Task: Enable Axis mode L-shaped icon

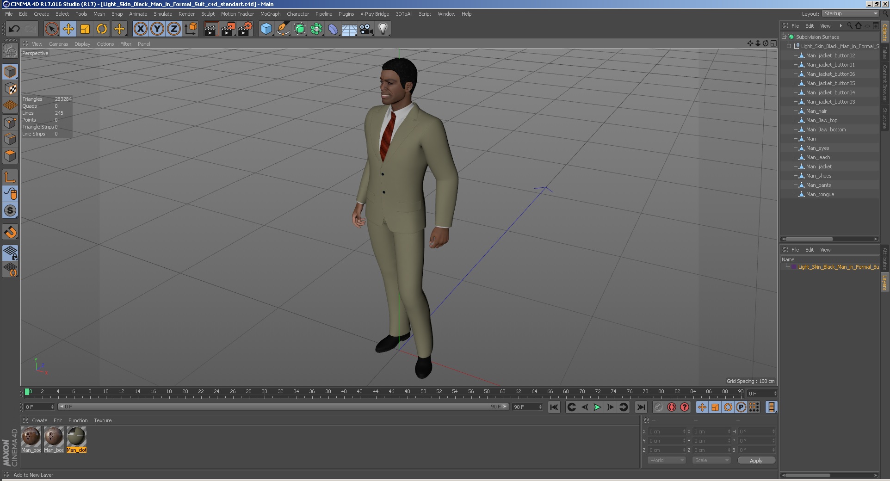Action: click(10, 177)
